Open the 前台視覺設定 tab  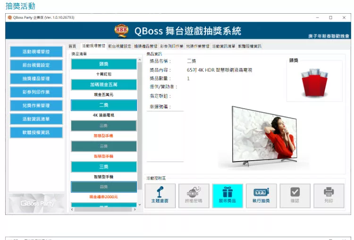pyautogui.click(x=120, y=46)
